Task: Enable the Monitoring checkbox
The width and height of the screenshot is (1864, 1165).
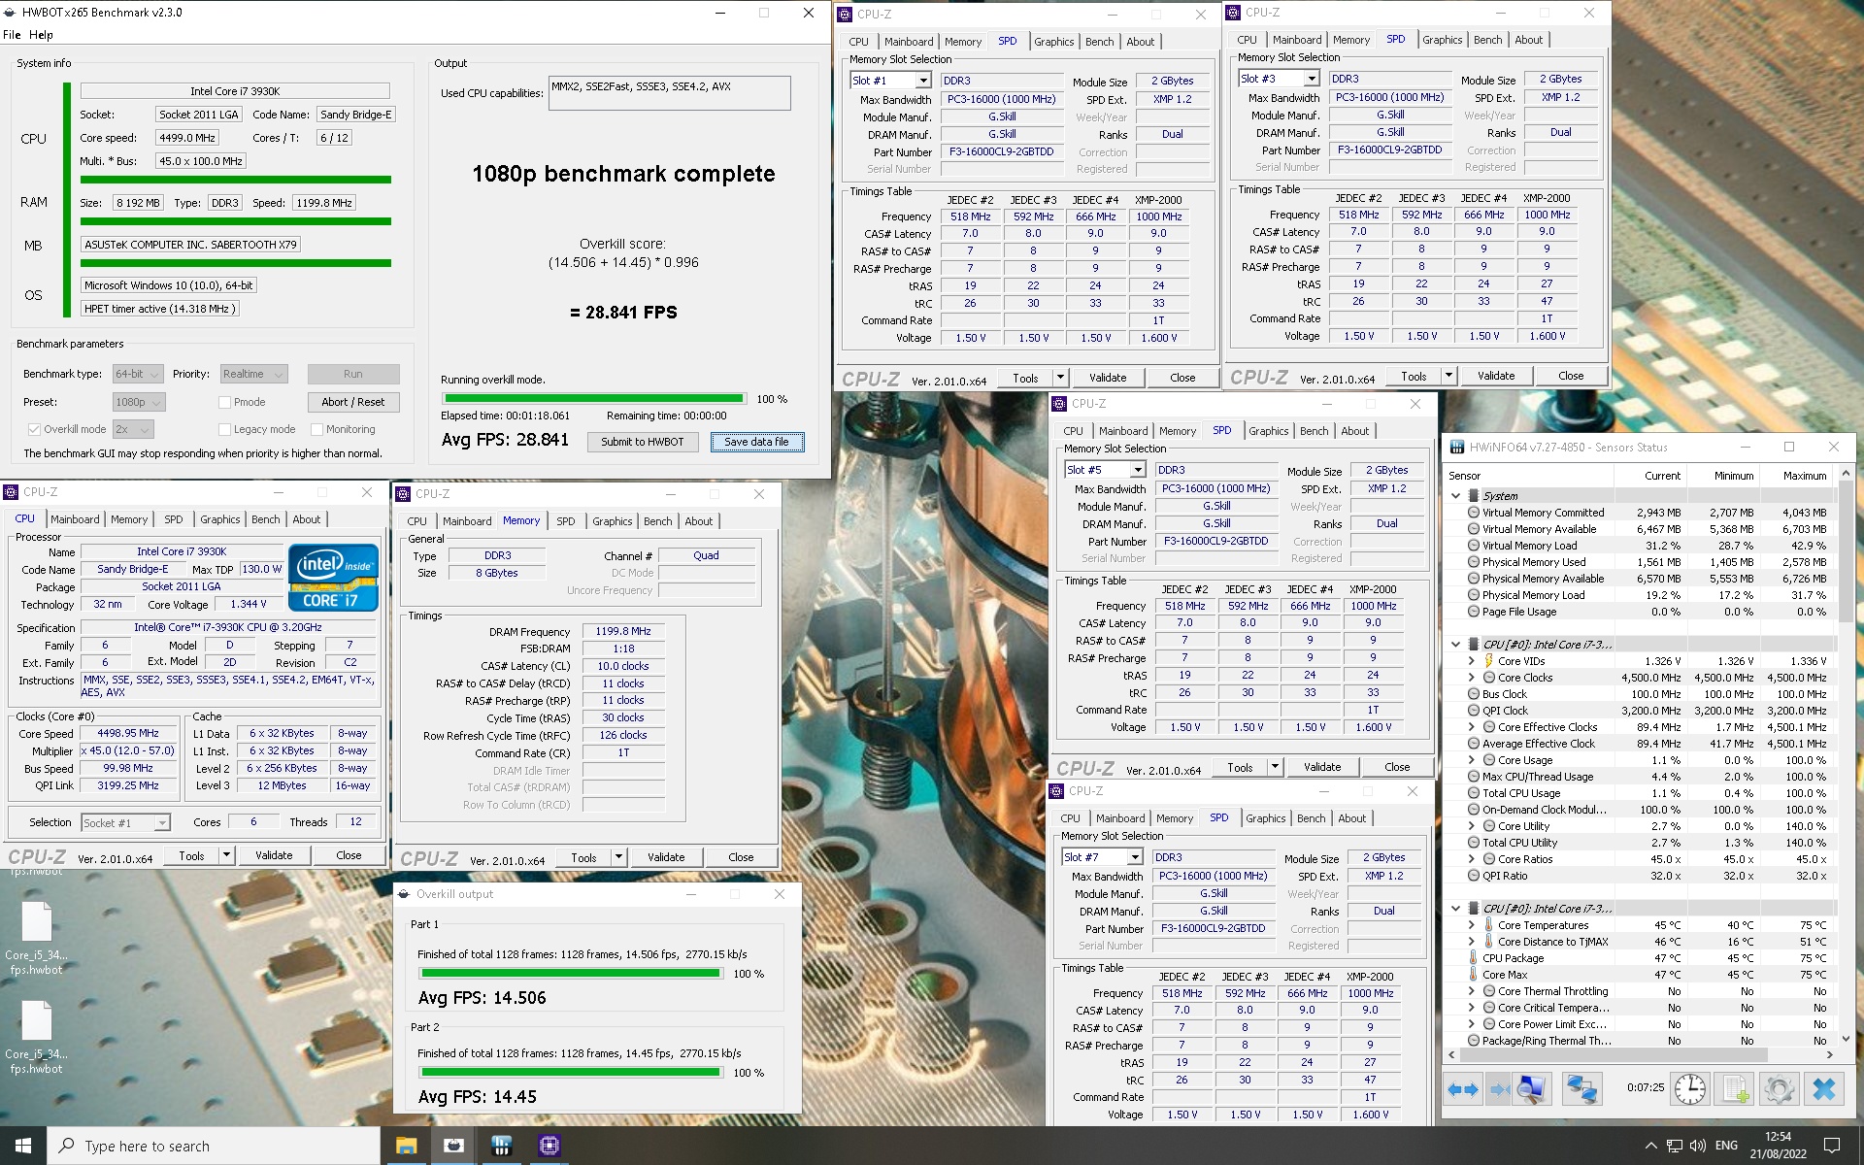Action: coord(316,429)
